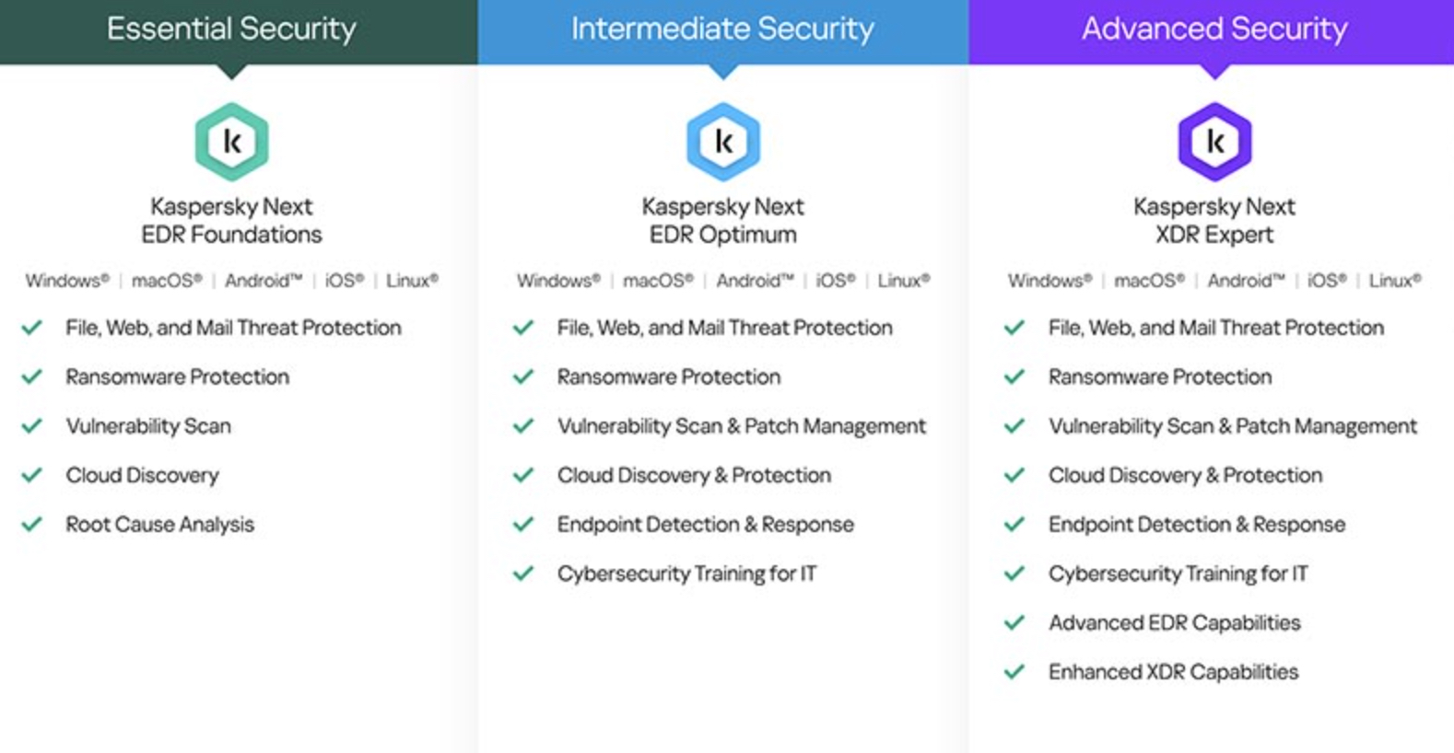Click checkmark beside Root Cause Analysis
The width and height of the screenshot is (1454, 753).
click(32, 524)
